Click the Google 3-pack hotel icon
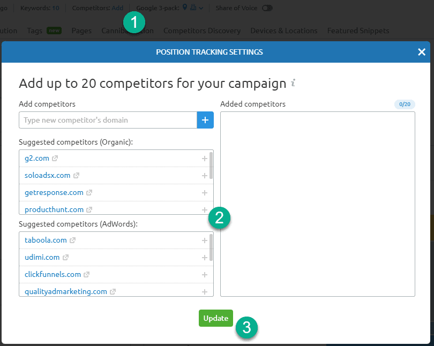The height and width of the screenshot is (346, 434). (x=193, y=7)
